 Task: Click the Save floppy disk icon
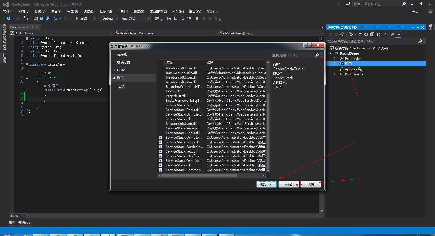[42, 18]
